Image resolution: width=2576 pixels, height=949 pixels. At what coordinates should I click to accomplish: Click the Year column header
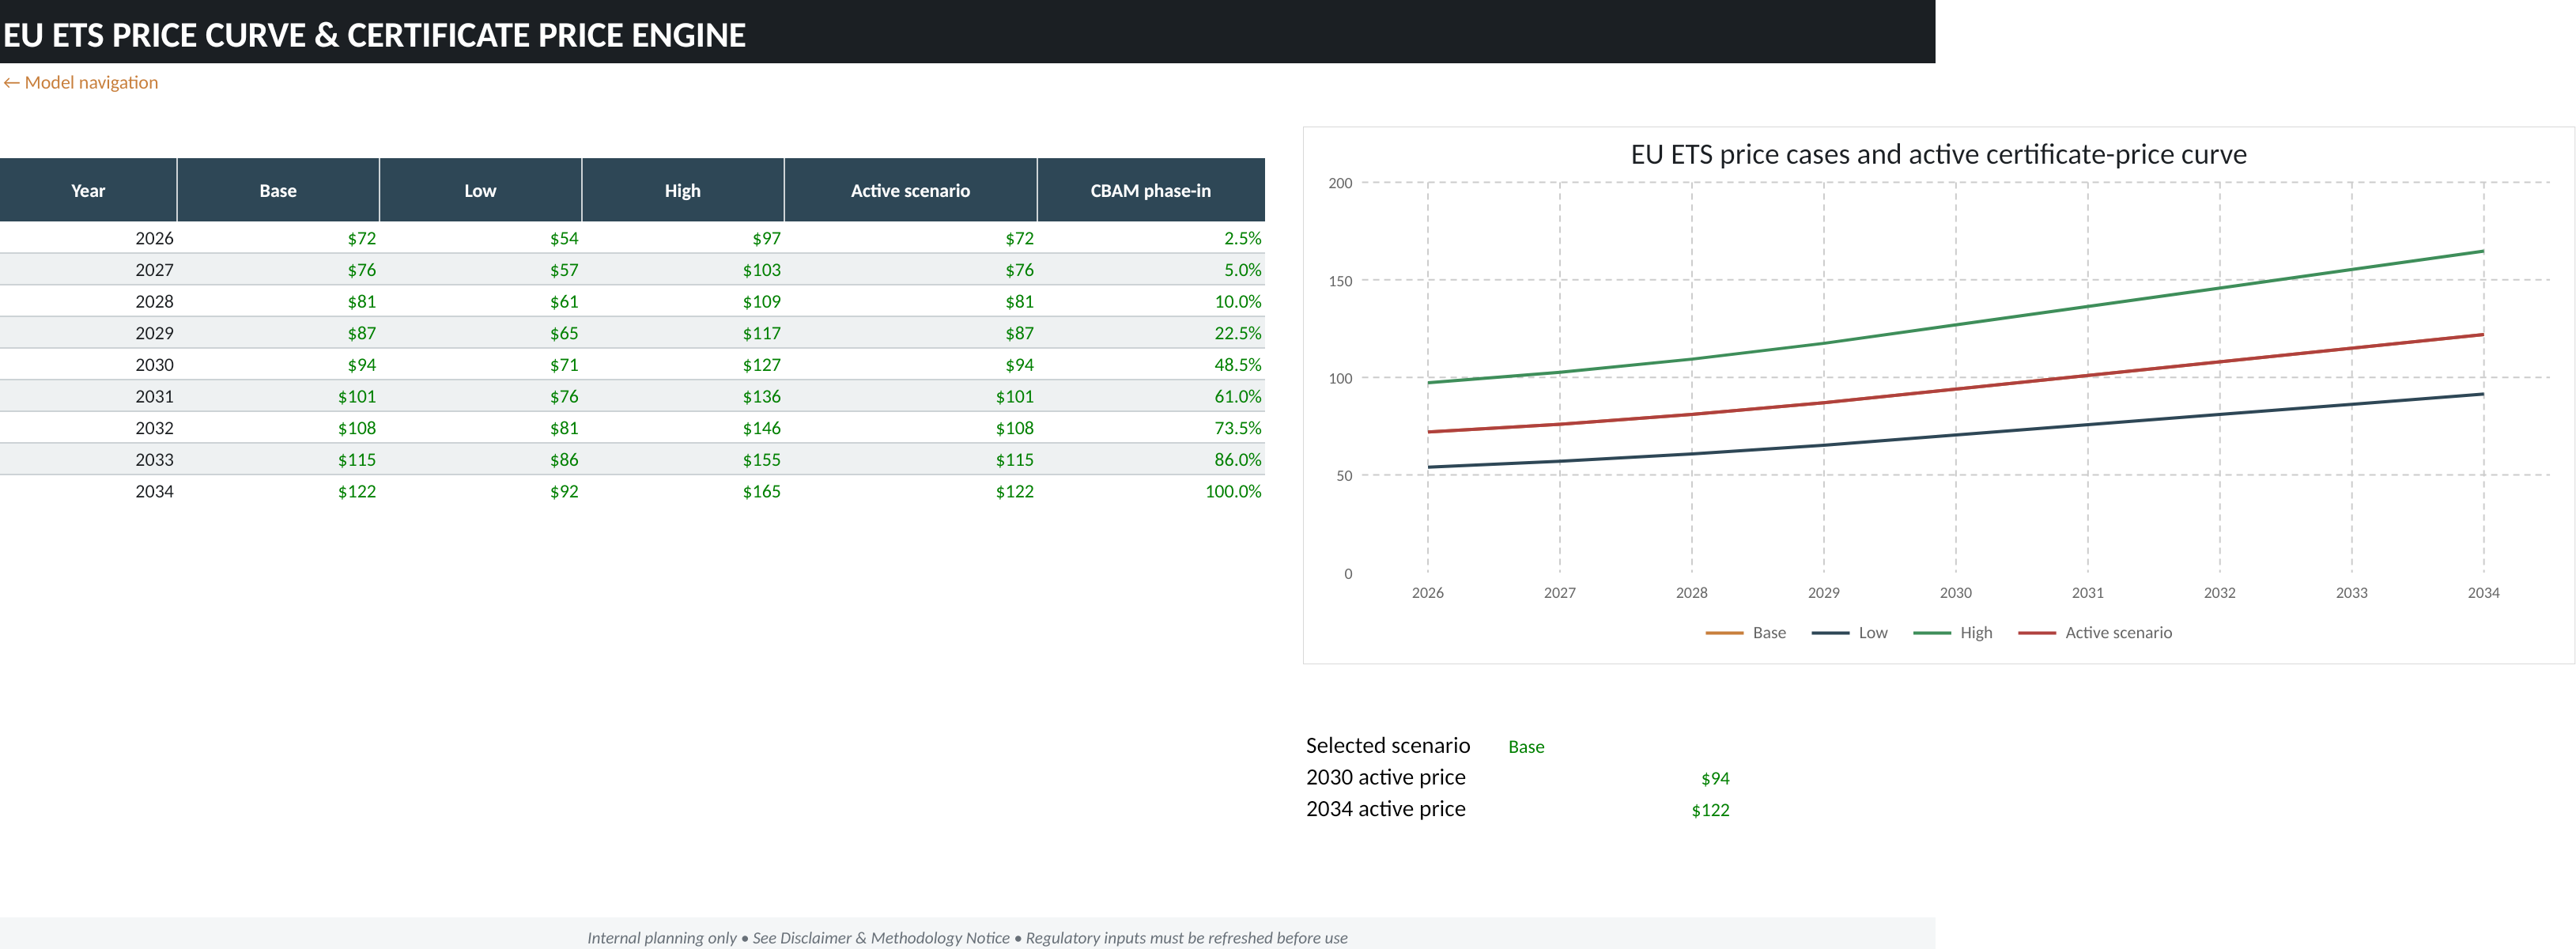coord(88,190)
